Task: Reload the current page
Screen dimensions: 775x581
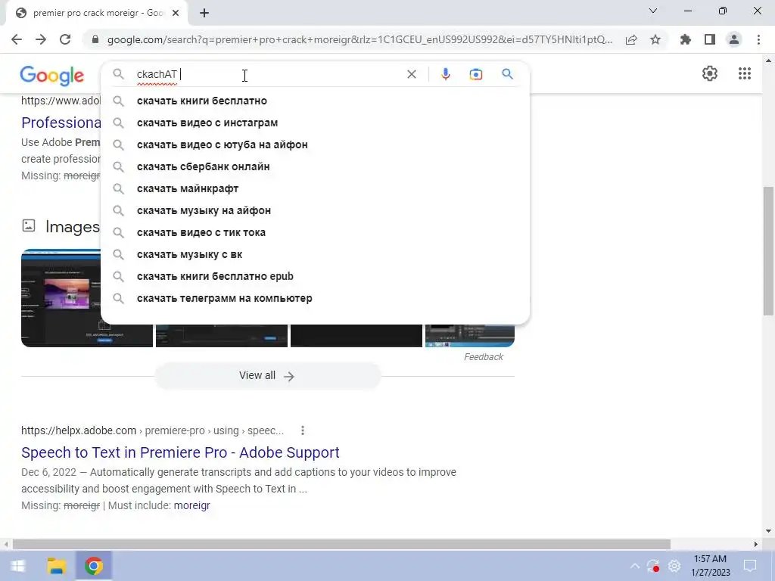Action: coord(65,39)
